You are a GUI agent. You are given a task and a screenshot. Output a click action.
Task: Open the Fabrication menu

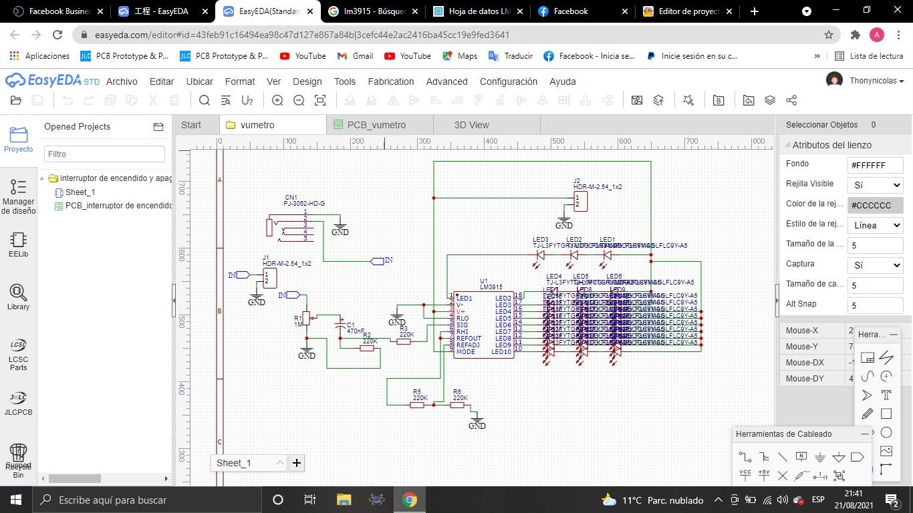click(x=390, y=81)
